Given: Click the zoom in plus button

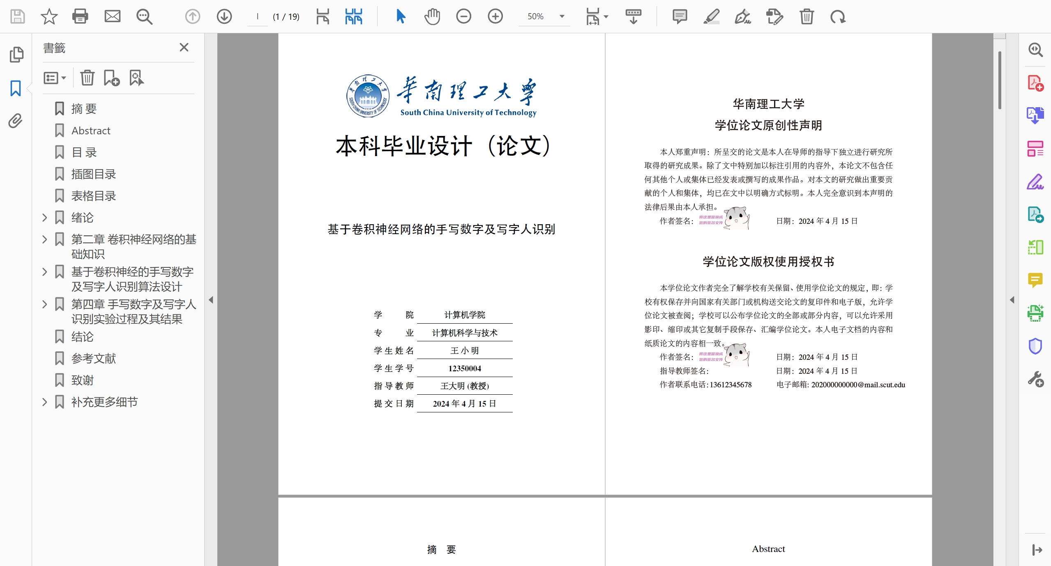Looking at the screenshot, I should click(495, 16).
